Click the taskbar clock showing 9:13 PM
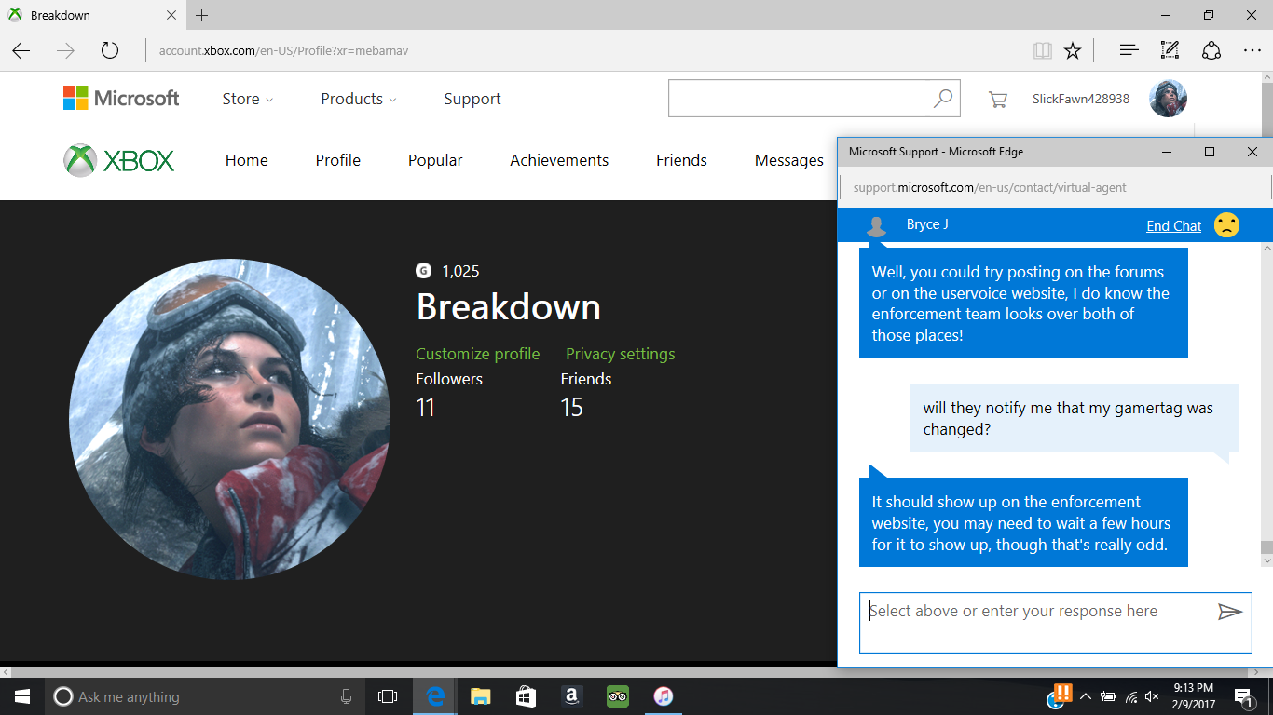 pyautogui.click(x=1194, y=696)
